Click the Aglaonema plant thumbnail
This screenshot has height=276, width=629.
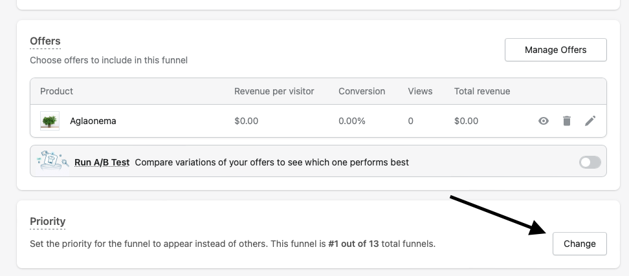[x=50, y=121]
